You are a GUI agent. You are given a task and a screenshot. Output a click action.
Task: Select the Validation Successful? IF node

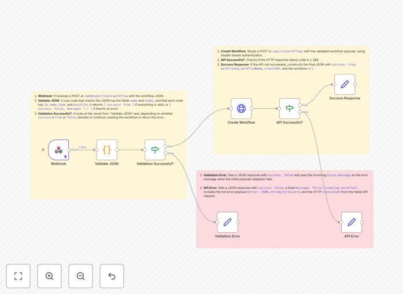(155, 150)
